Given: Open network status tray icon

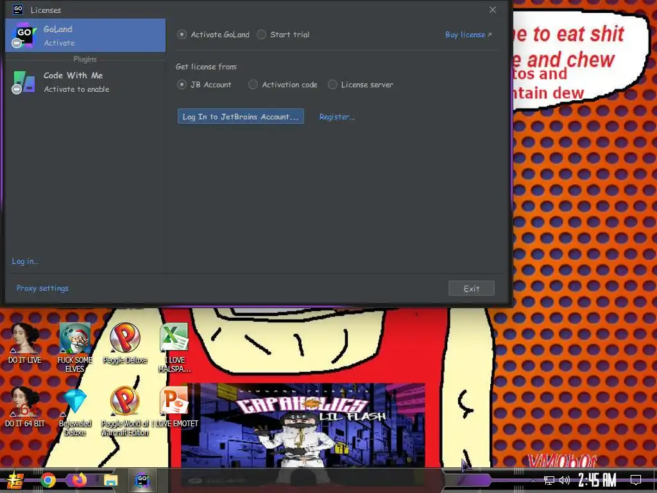Looking at the screenshot, I should [549, 480].
